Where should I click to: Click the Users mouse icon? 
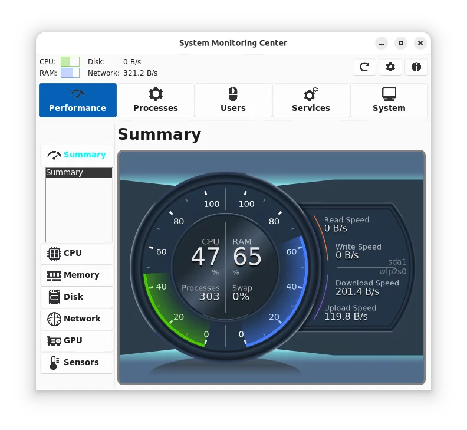(x=233, y=94)
